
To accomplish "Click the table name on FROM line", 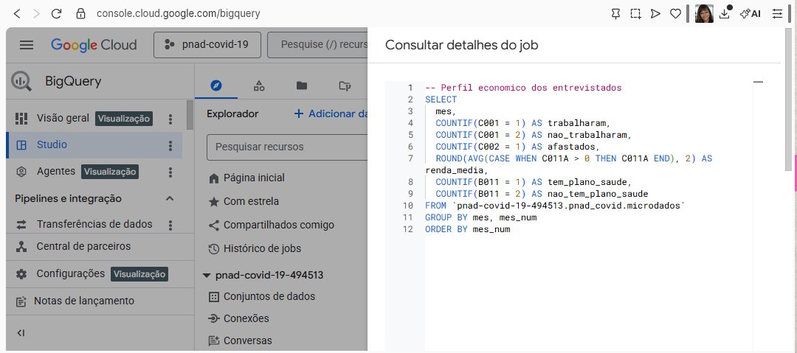I will tap(569, 206).
